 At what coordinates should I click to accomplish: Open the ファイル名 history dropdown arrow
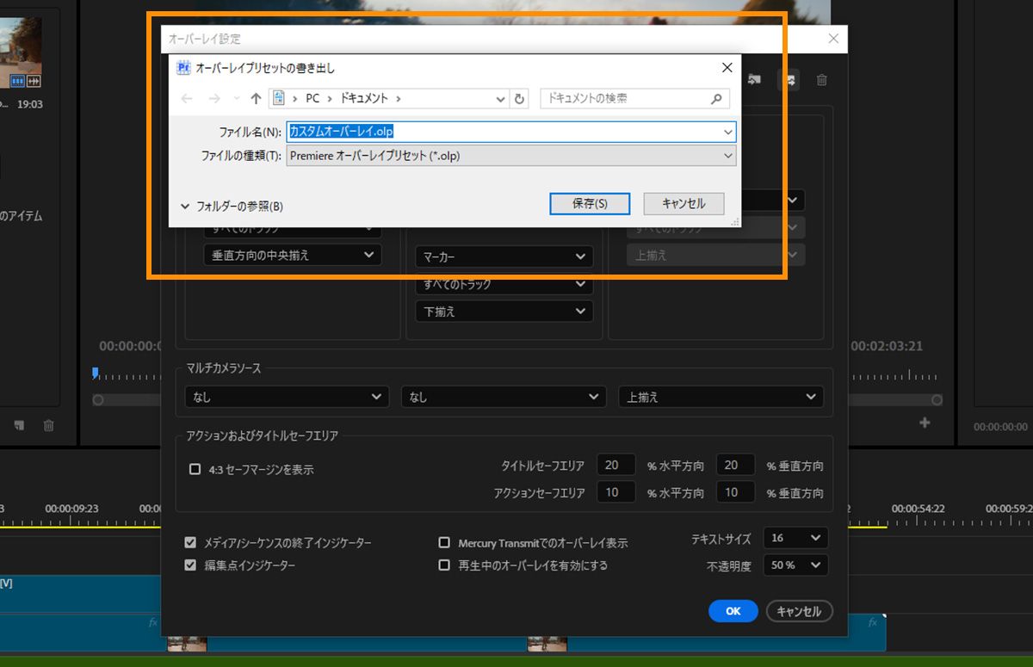pos(728,132)
